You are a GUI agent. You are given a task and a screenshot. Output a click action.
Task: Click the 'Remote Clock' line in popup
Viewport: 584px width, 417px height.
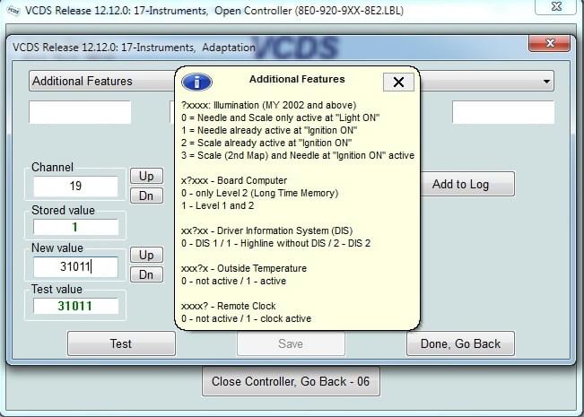[x=229, y=306]
